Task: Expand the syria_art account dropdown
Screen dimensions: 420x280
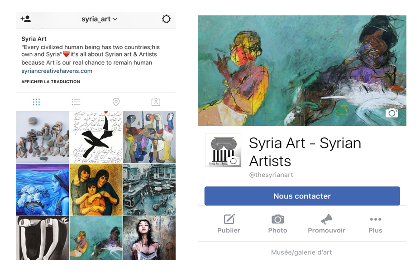Action: click(x=100, y=19)
